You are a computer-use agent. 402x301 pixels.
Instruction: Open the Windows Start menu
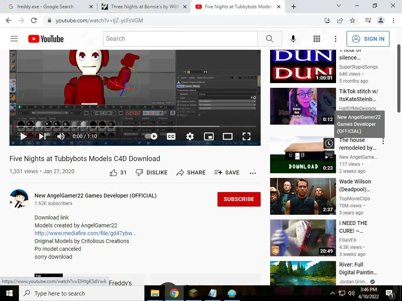9,293
